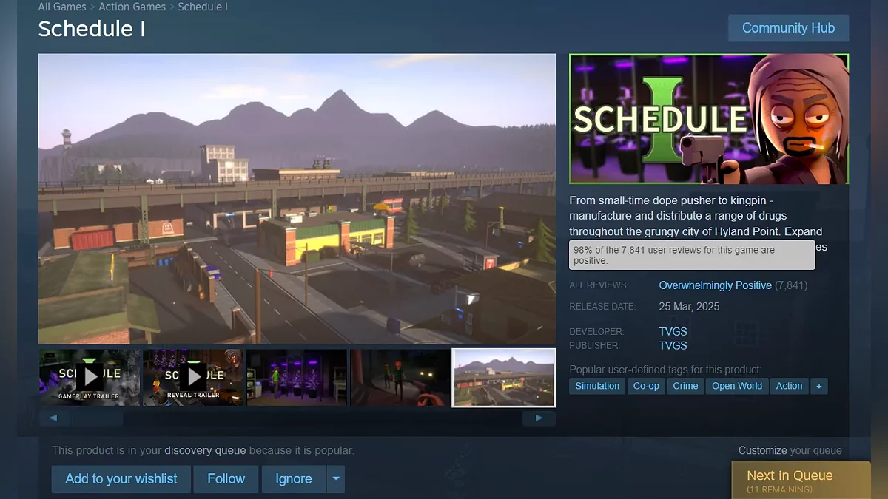
Task: Expand the Ignore options dropdown arrow
Action: tap(336, 479)
